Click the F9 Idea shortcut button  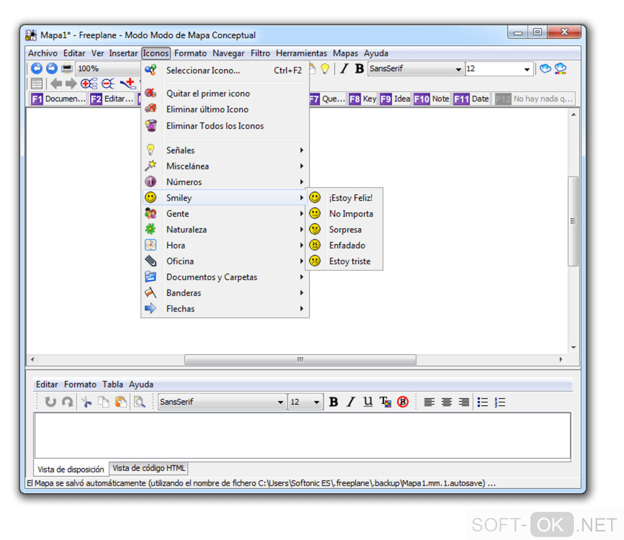(395, 98)
